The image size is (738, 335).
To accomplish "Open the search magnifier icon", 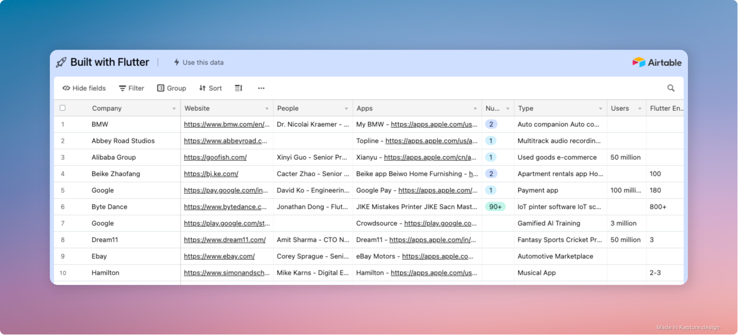I will (x=671, y=88).
